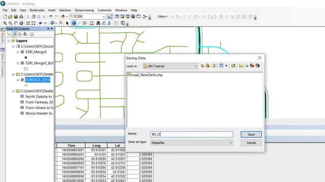
Task: Click the Find binoculars icon
Action: point(98,23)
